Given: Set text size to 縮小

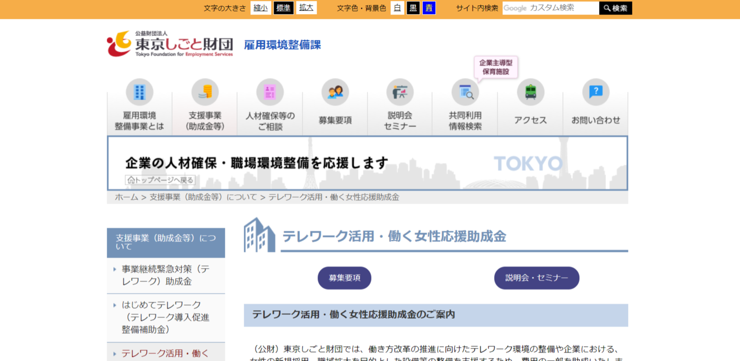Looking at the screenshot, I should click(260, 8).
